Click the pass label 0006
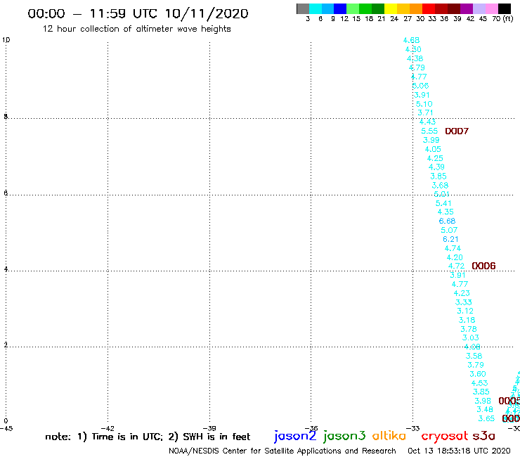This screenshot has width=520, height=457. (x=483, y=266)
